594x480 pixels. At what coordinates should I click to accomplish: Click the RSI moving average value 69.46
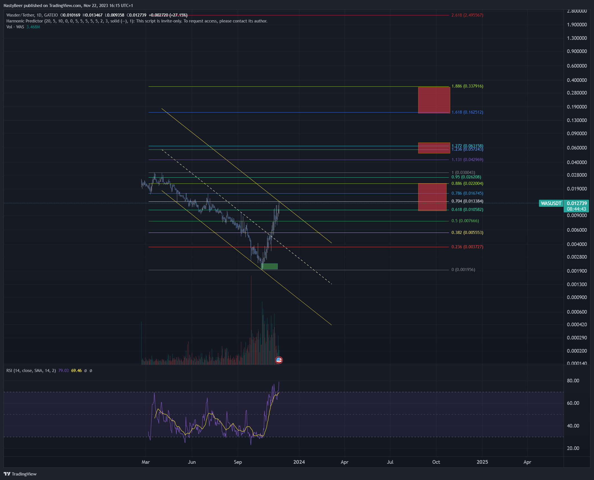coord(76,371)
